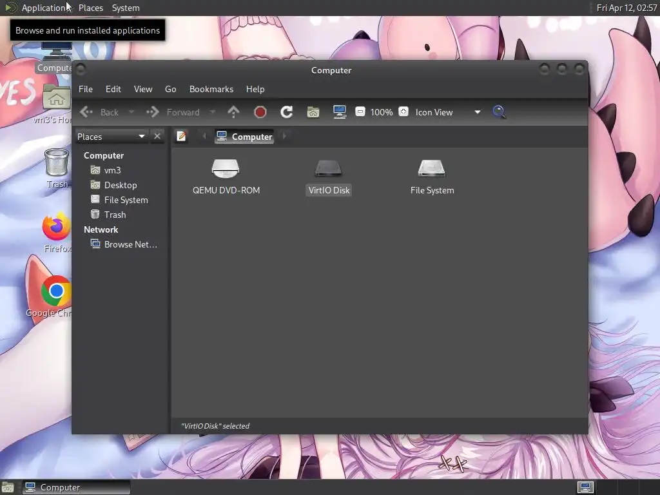Open the Edit menu
The image size is (660, 495).
pos(113,89)
